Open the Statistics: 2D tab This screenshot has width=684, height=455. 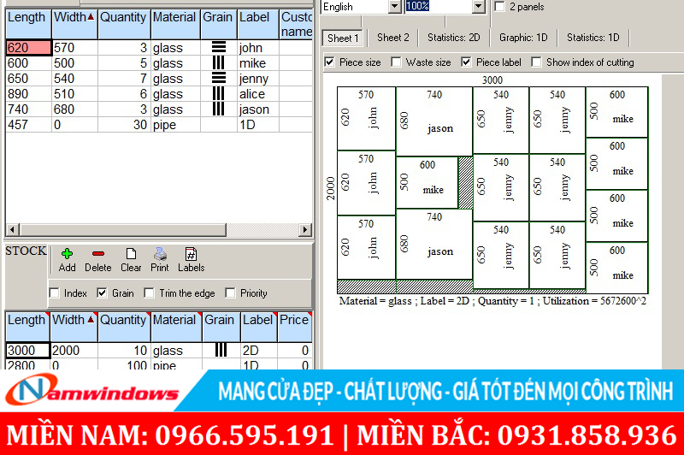coord(454,38)
